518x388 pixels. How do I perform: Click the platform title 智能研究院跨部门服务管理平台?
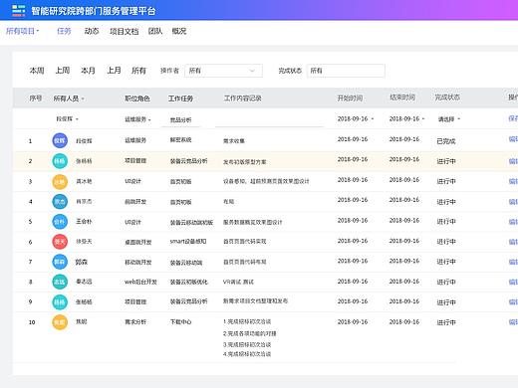pos(94,11)
